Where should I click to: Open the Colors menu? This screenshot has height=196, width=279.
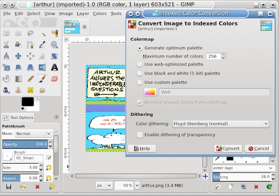[x=100, y=13]
